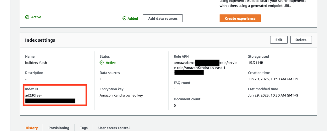Open the Add data sources button

(163, 18)
